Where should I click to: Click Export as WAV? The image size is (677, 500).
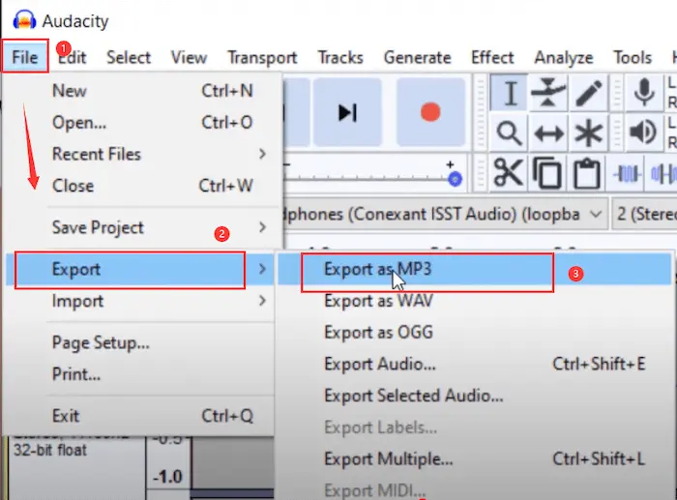point(475,301)
